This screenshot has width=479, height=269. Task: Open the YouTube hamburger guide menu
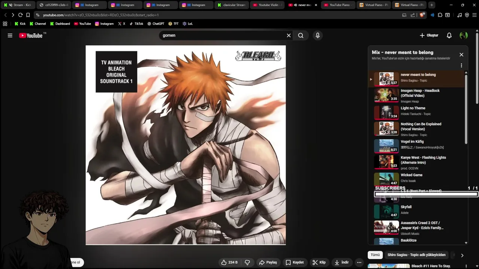[x=10, y=35]
